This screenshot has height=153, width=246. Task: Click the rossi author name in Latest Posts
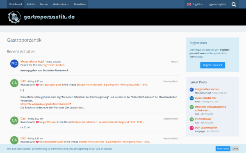pos(197,102)
